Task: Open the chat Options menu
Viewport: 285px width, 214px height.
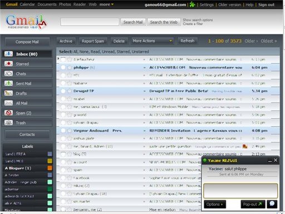Action: point(215,205)
